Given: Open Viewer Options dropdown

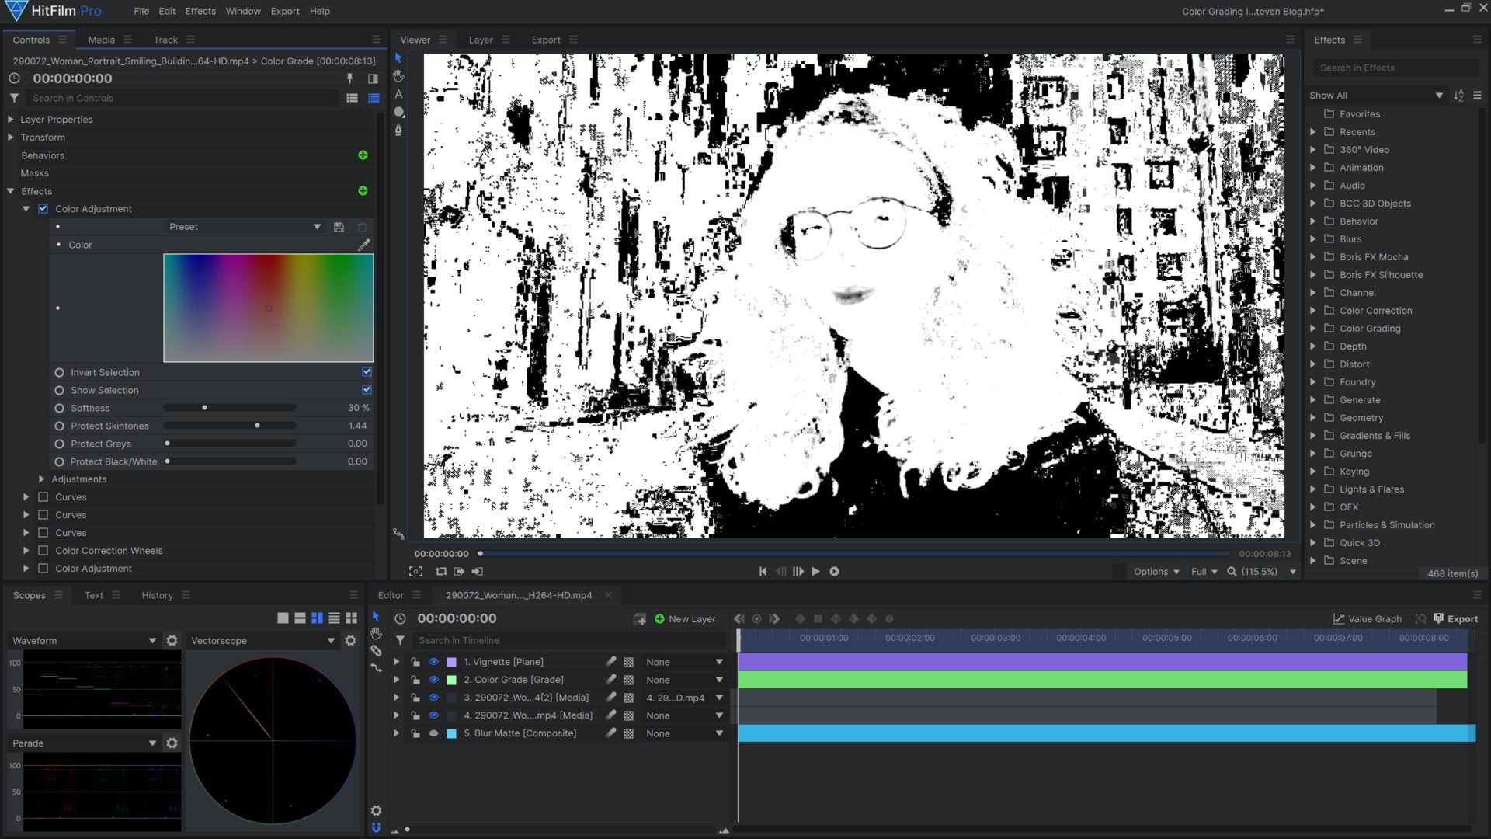Looking at the screenshot, I should click(x=1156, y=572).
